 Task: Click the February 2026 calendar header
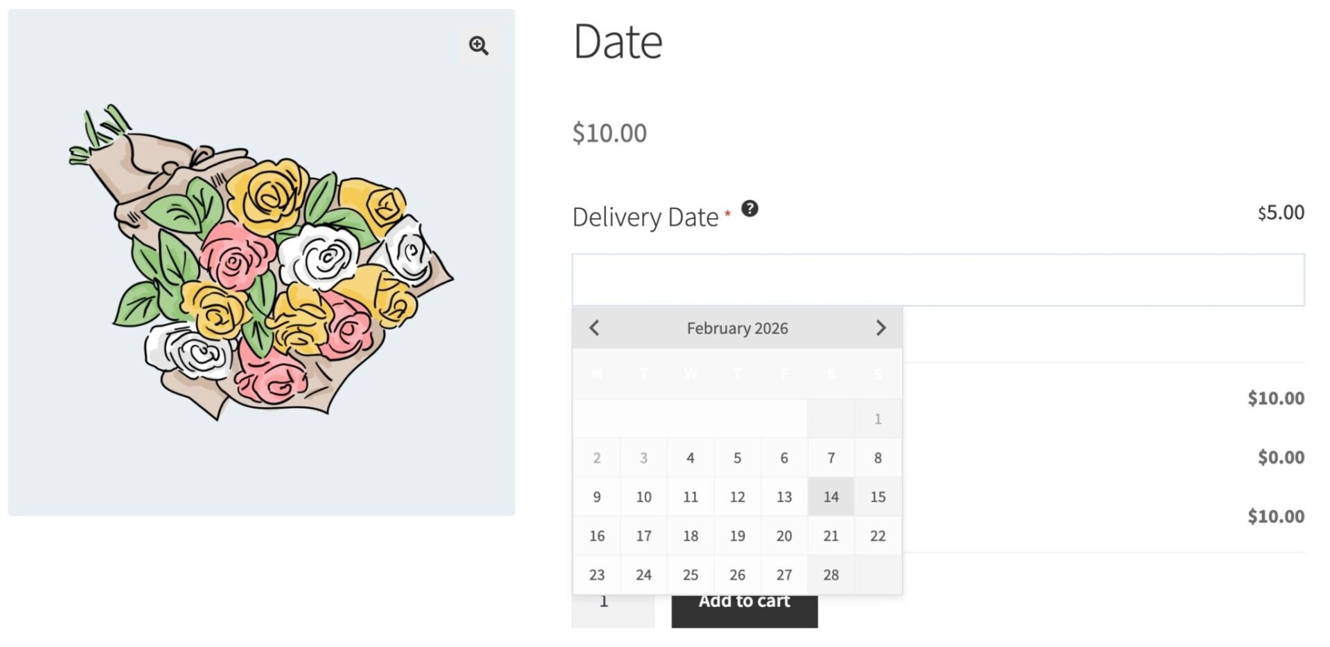[737, 328]
